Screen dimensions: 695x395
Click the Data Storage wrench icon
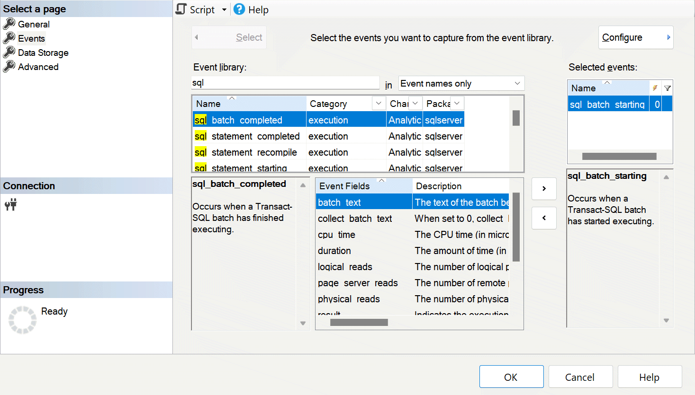click(x=9, y=53)
